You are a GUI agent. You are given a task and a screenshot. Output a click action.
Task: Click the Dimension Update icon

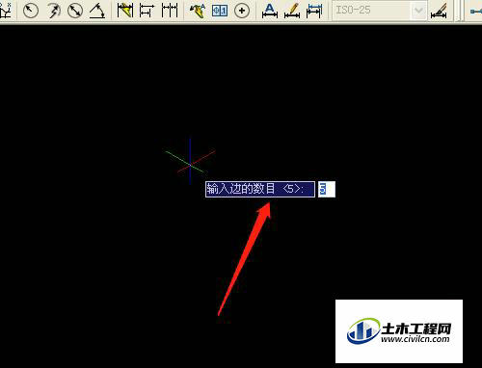[x=314, y=11]
